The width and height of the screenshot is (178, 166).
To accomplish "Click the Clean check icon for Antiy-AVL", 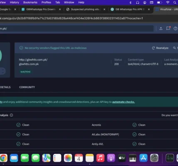I will coord(134,144).
